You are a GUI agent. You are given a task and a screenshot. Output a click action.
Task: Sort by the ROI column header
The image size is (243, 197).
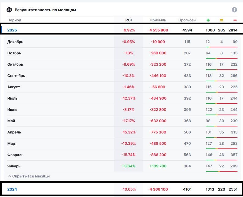pyautogui.click(x=129, y=20)
